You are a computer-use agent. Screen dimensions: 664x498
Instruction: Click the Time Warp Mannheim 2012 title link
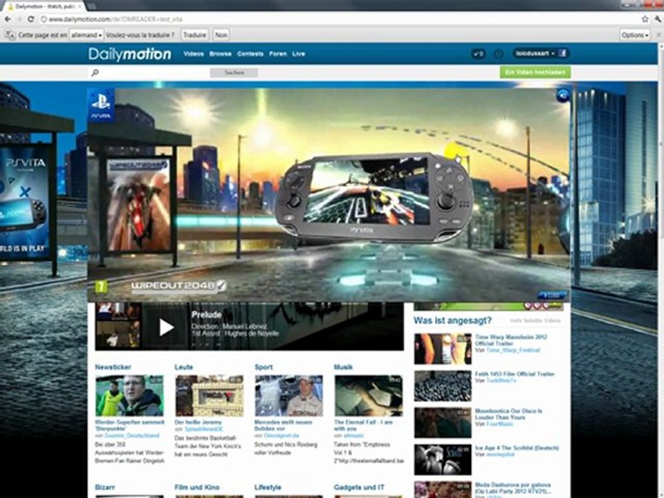[x=510, y=340]
